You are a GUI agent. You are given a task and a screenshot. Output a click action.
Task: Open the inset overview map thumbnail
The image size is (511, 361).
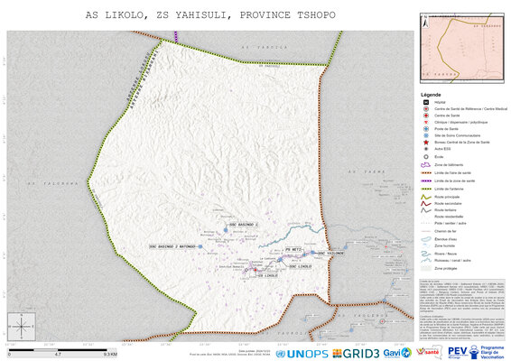[462, 48]
